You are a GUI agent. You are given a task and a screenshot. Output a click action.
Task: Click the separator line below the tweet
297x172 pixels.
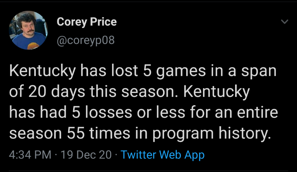click(148, 171)
